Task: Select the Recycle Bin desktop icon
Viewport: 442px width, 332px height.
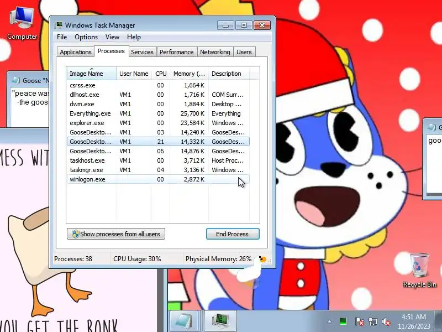Action: [x=420, y=271]
